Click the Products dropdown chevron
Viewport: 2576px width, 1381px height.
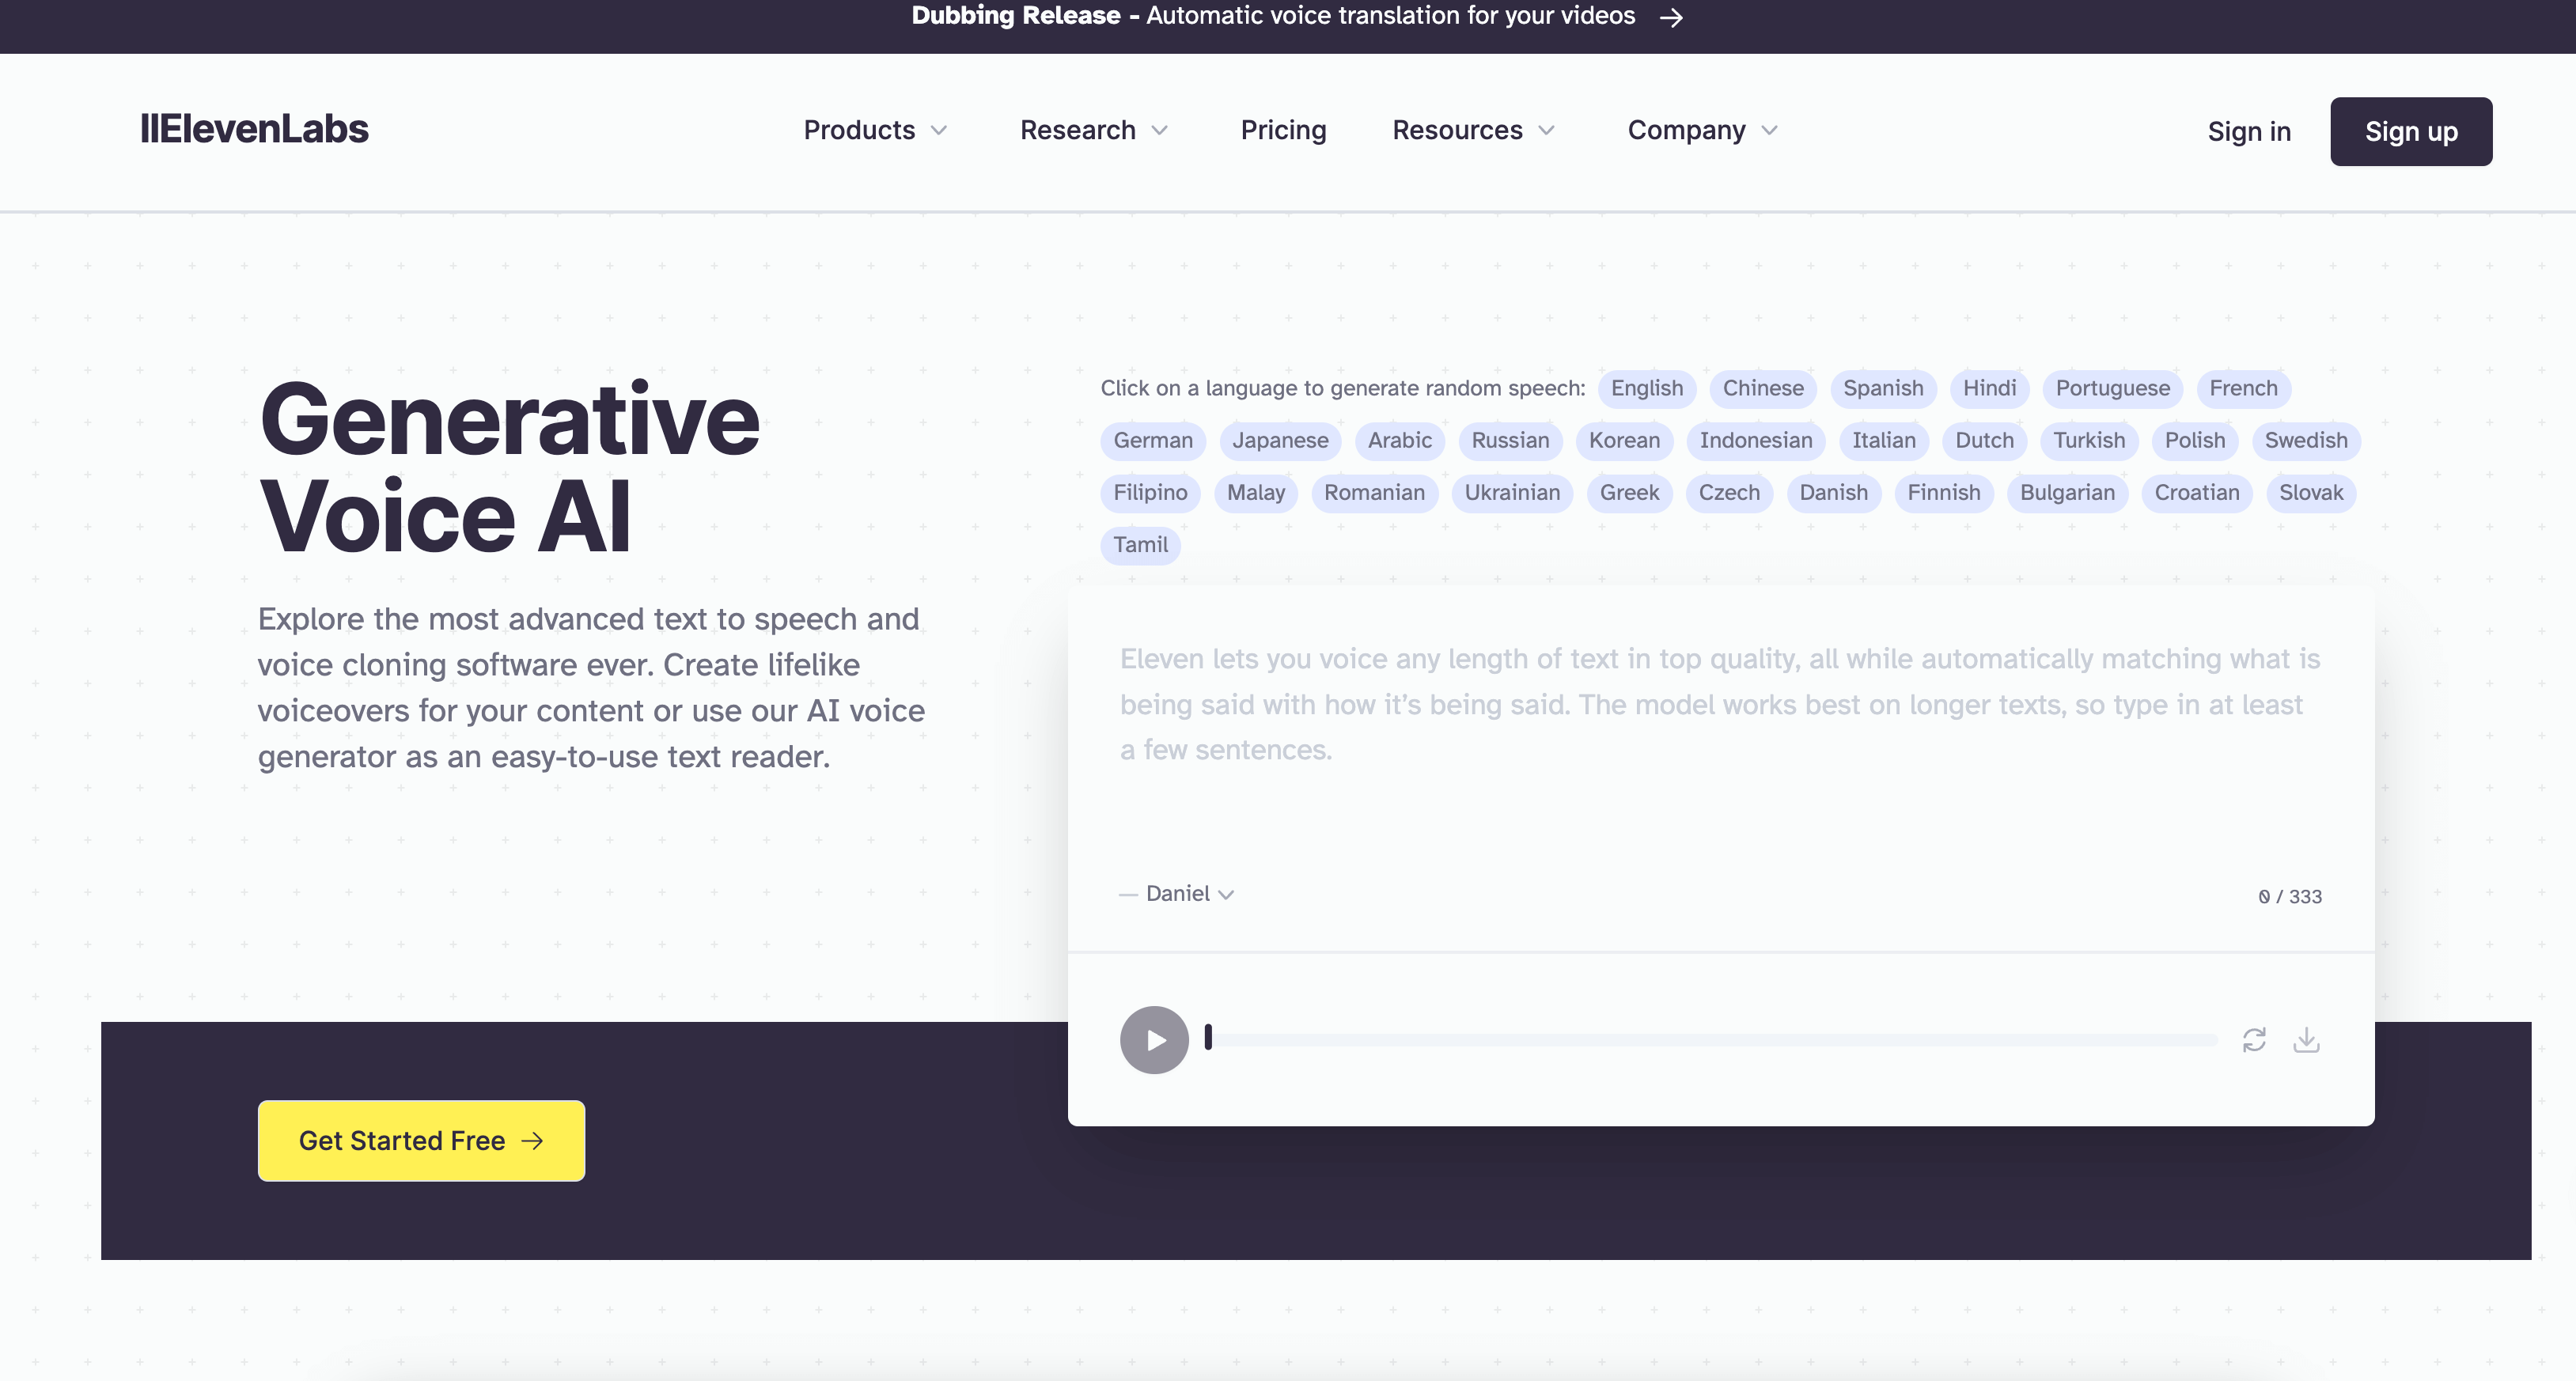940,131
